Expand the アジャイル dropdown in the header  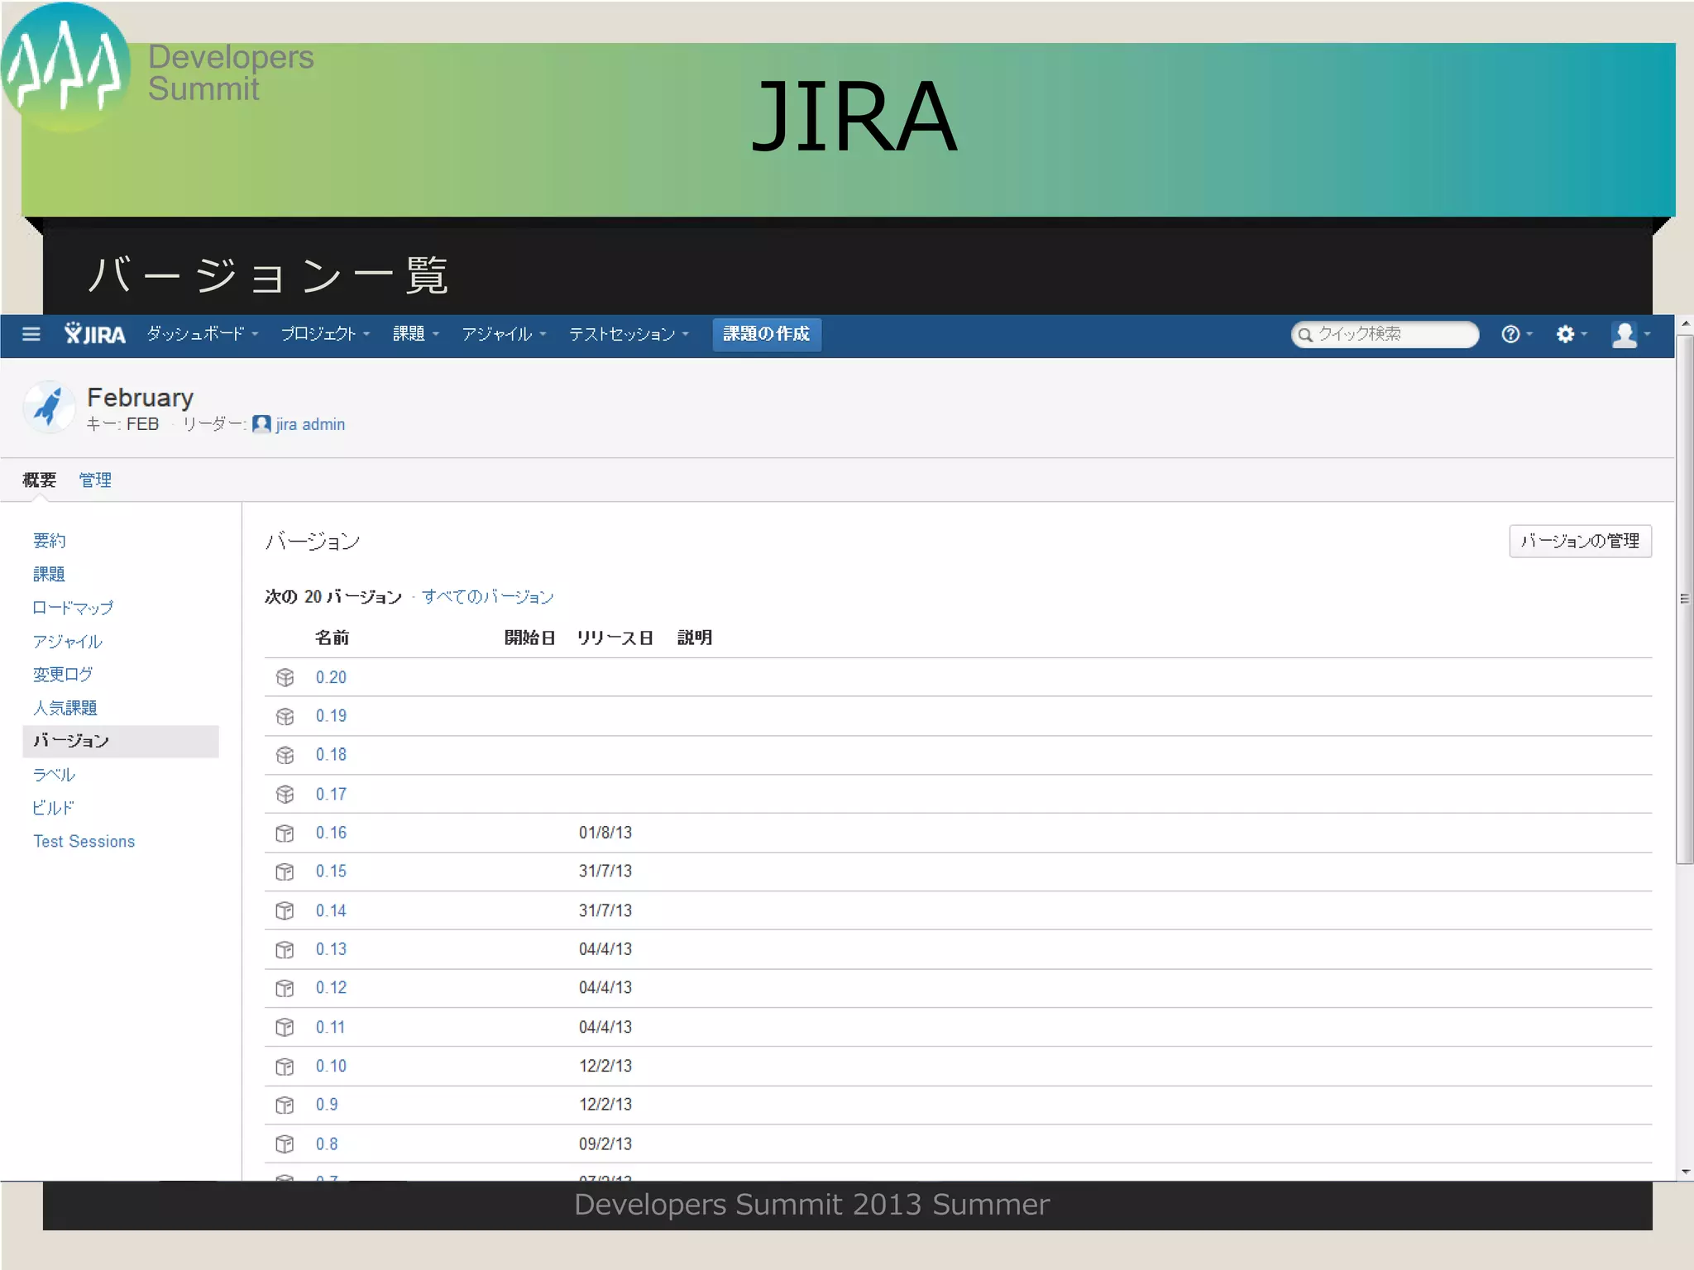[504, 334]
